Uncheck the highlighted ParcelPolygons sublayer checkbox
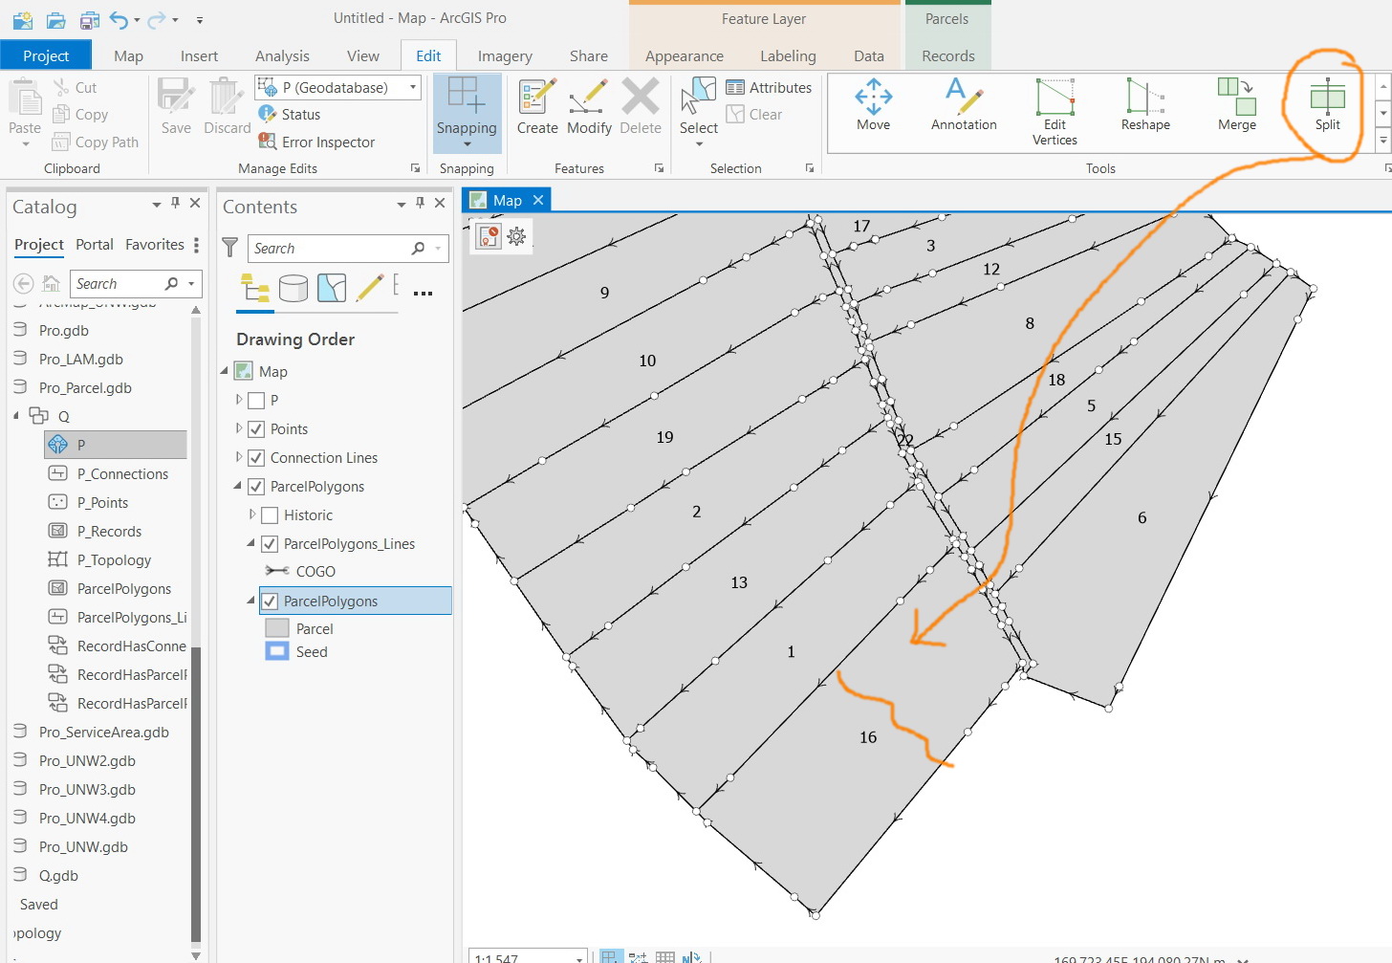The width and height of the screenshot is (1392, 963). point(270,601)
